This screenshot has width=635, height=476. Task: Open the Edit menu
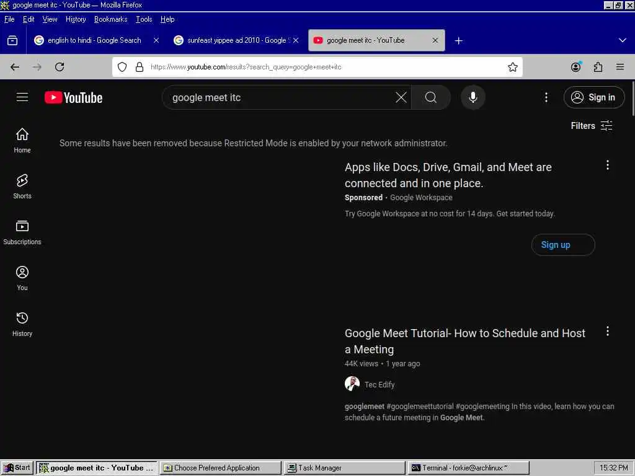click(x=29, y=19)
